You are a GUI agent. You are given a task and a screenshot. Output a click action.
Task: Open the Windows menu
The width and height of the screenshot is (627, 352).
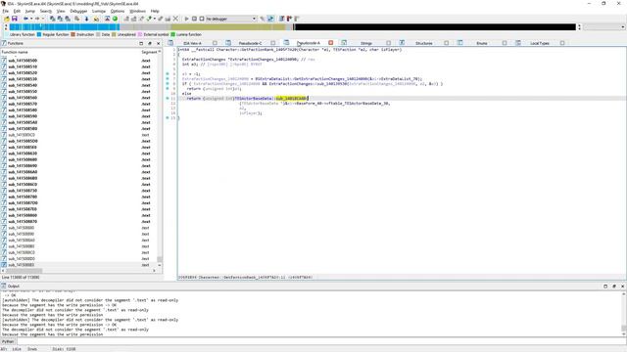point(137,11)
